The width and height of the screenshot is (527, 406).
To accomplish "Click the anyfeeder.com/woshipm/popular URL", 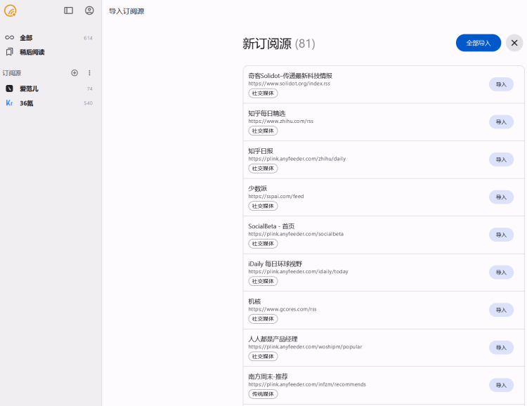I will [305, 347].
